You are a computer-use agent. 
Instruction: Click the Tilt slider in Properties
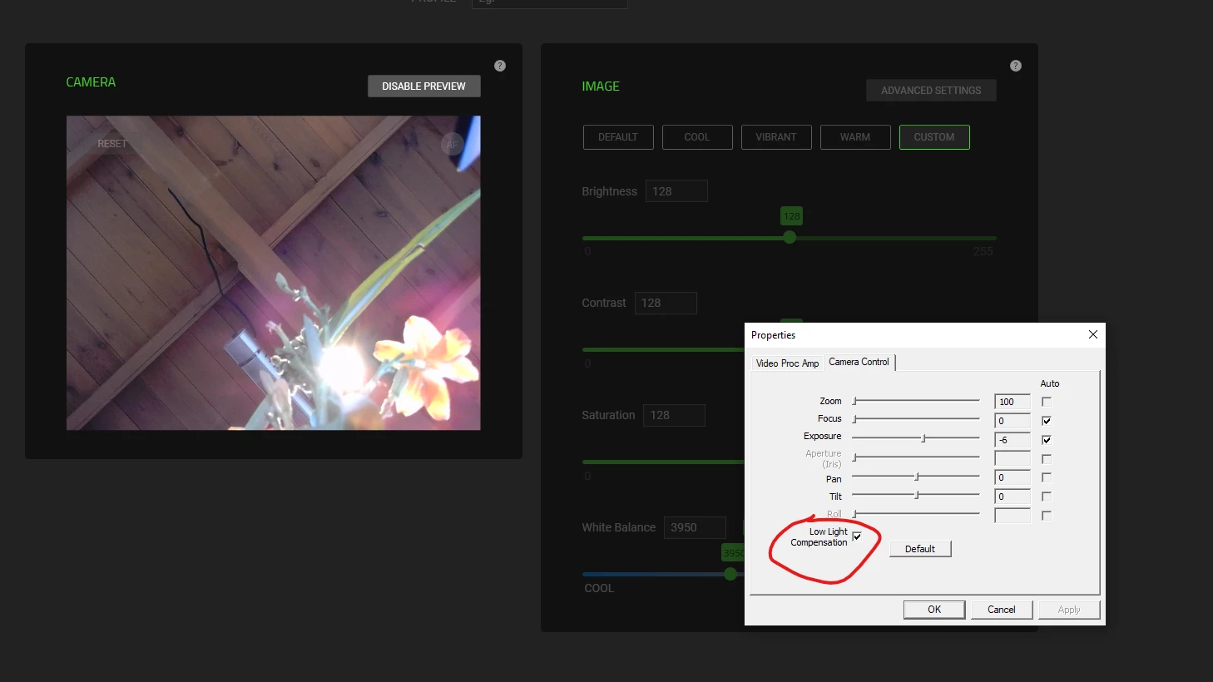tap(916, 495)
